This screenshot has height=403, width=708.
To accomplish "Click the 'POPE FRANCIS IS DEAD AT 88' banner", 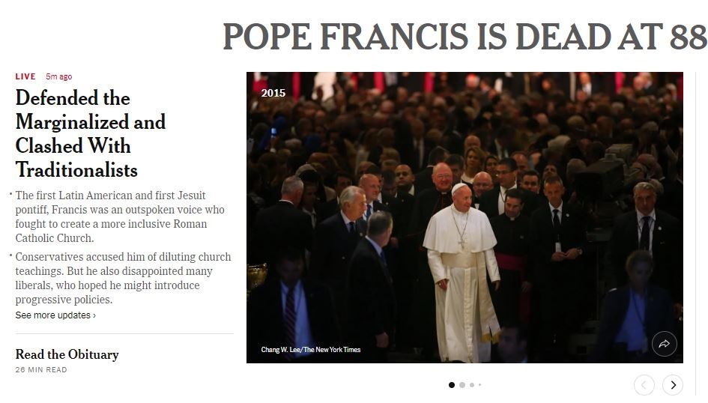I will click(465, 37).
